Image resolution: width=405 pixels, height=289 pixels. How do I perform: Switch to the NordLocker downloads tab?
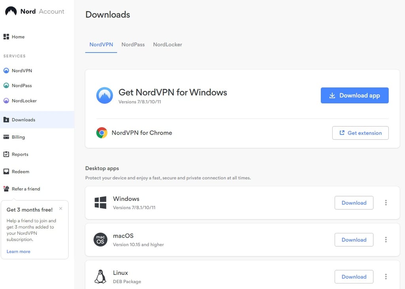(x=168, y=45)
